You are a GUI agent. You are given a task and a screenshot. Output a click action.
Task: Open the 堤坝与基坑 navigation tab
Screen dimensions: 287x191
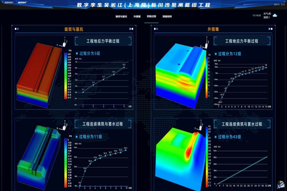pos(121,16)
